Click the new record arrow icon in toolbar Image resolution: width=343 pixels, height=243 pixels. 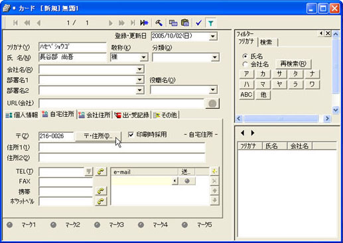pyautogui.click(x=144, y=23)
